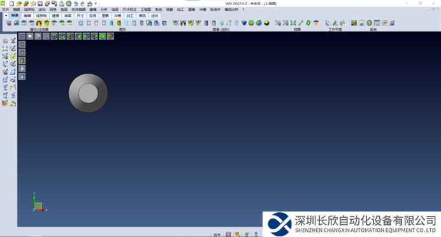
Task: Switch to the 尺寸 ribbon tab
Action: [x=80, y=16]
